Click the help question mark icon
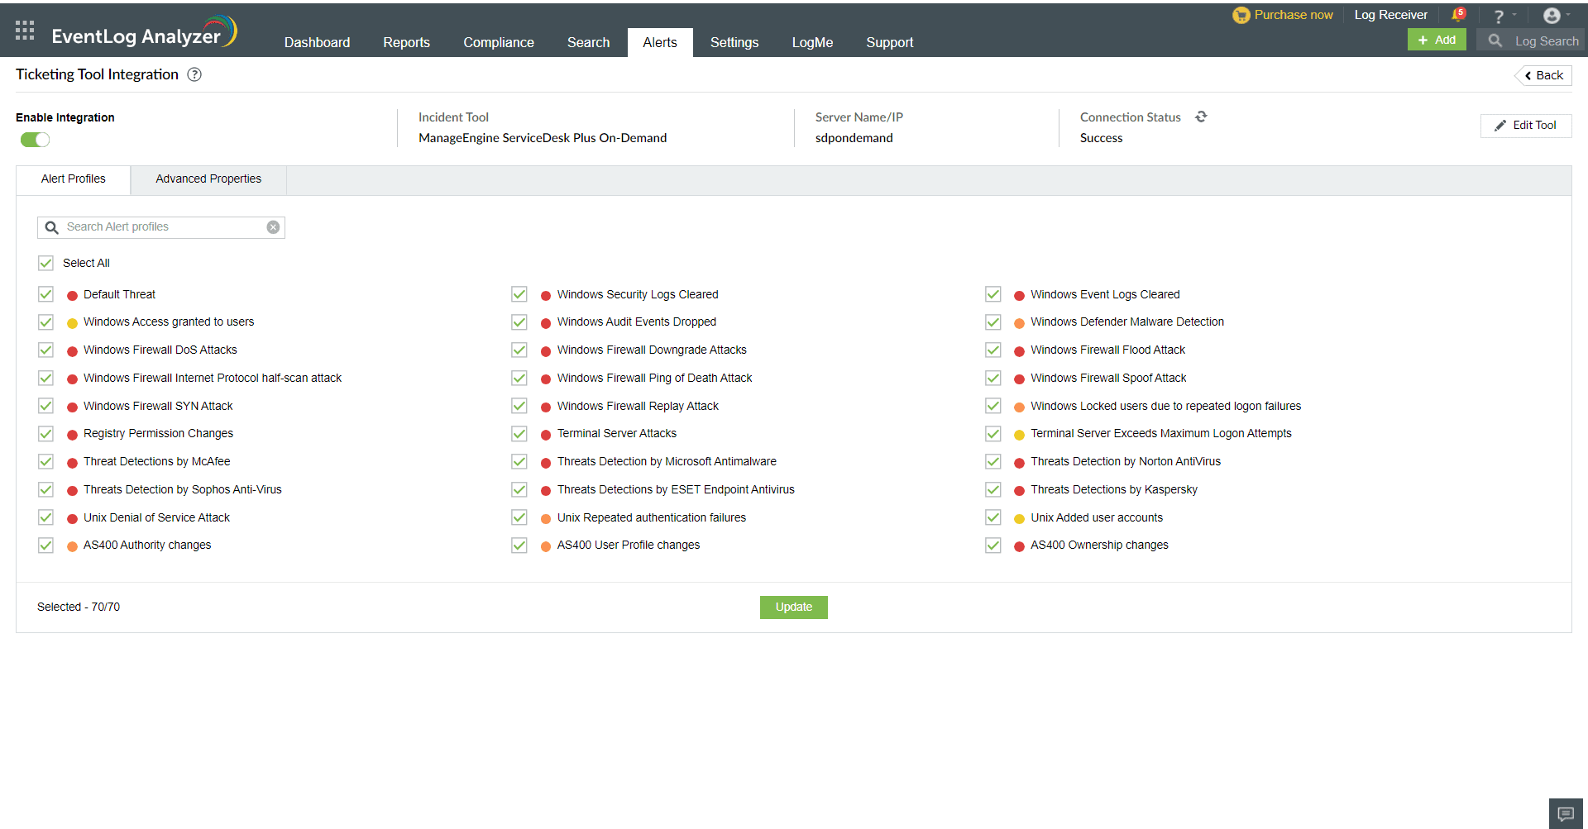Viewport: 1588px width, 829px height. (x=1498, y=15)
